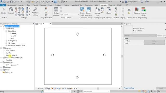Image resolution: width=166 pixels, height=93 pixels.
Task: Select Revit Links in browser
Action: tap(9, 72)
